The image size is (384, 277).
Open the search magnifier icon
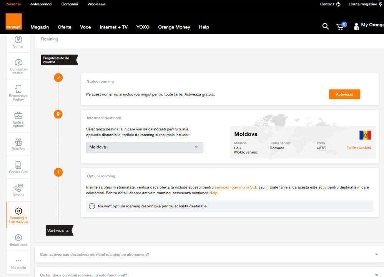[x=325, y=26]
